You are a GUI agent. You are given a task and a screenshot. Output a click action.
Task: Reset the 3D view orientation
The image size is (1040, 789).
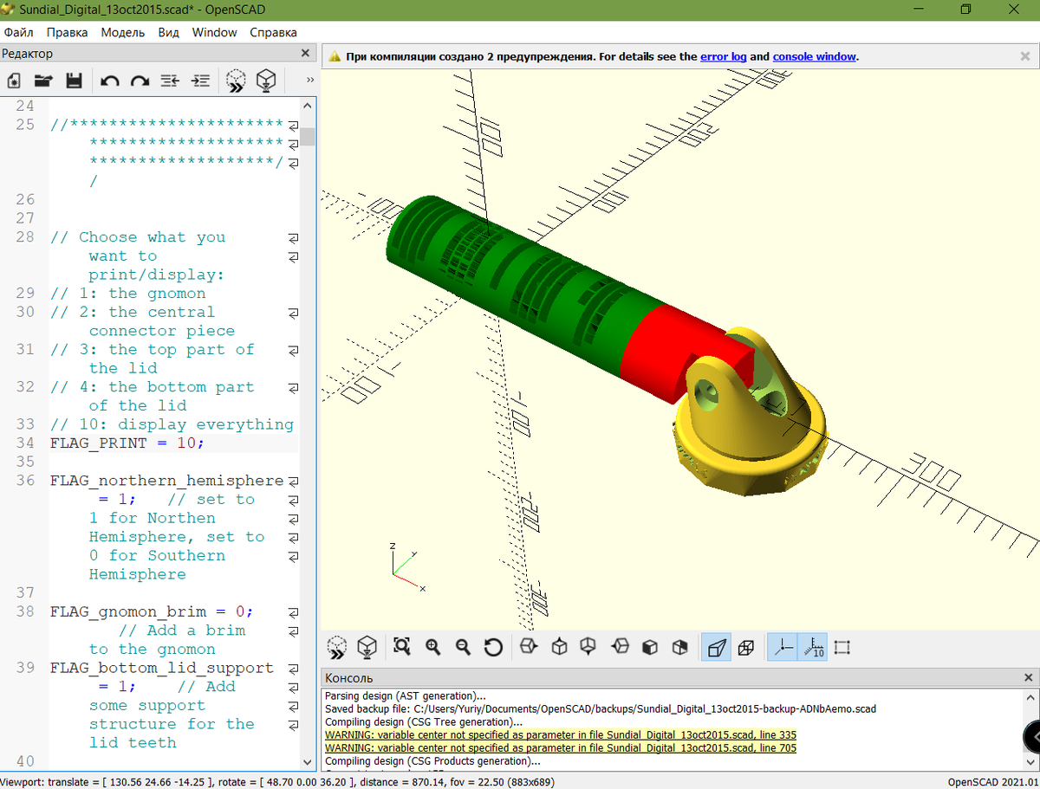493,647
